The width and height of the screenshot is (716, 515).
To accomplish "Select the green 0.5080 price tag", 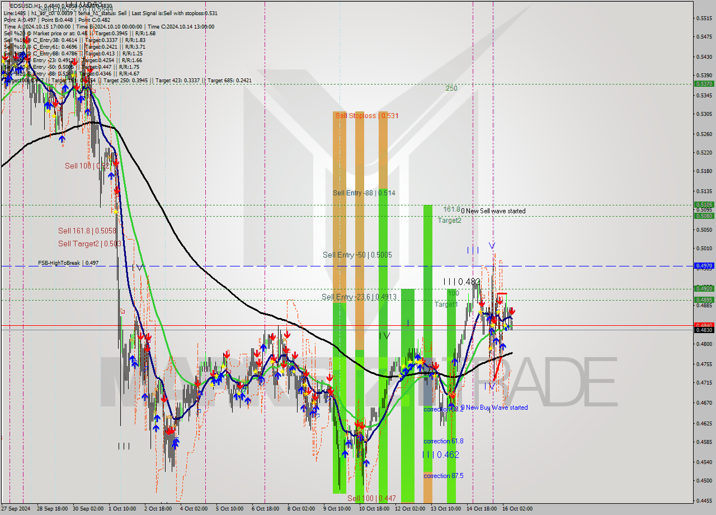I will tap(704, 216).
